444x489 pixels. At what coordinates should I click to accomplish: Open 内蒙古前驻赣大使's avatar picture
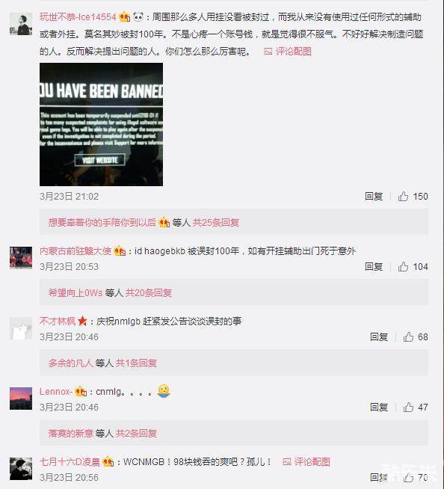(x=21, y=258)
